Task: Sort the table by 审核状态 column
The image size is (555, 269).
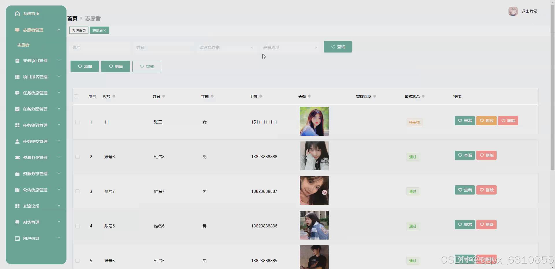Action: pyautogui.click(x=423, y=96)
